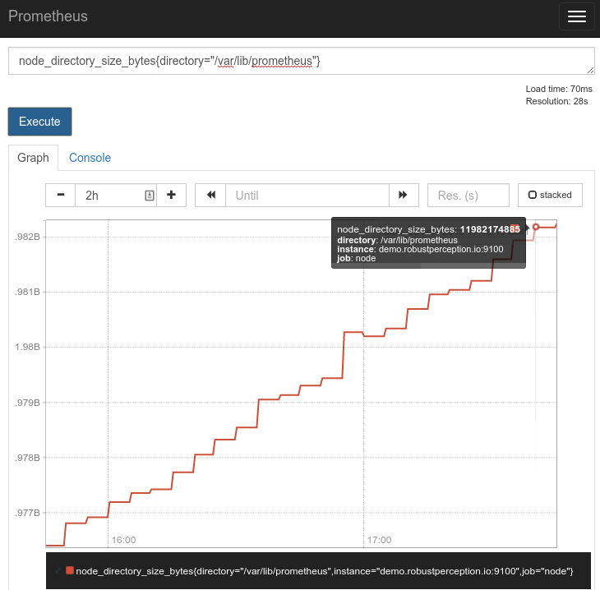Click the Until end-time input field
The image size is (600, 590).
[307, 195]
